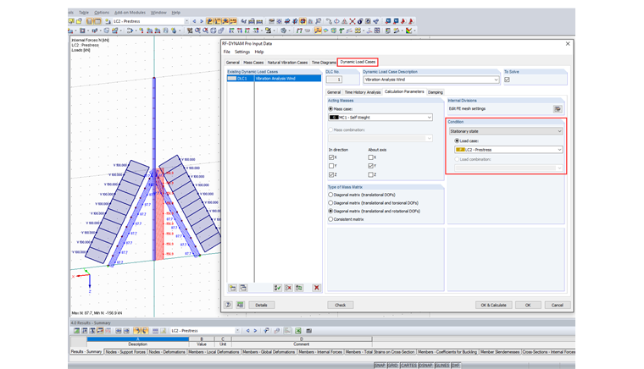Open the Stationary state condition dropdown

point(504,131)
